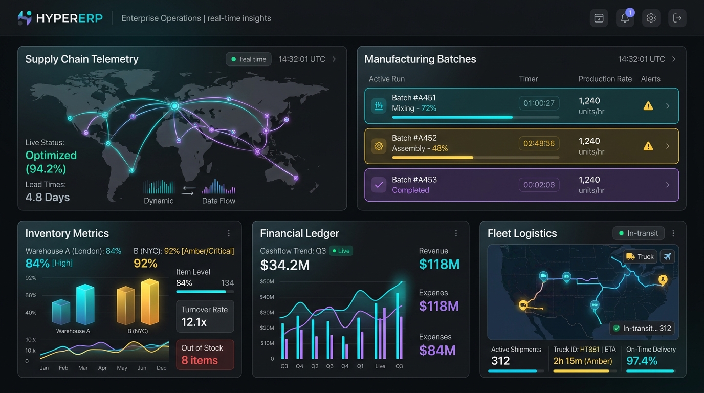Viewport: 704px width, 393px height.
Task: Click the warning alert icon for Batch #A451
Action: pos(648,106)
